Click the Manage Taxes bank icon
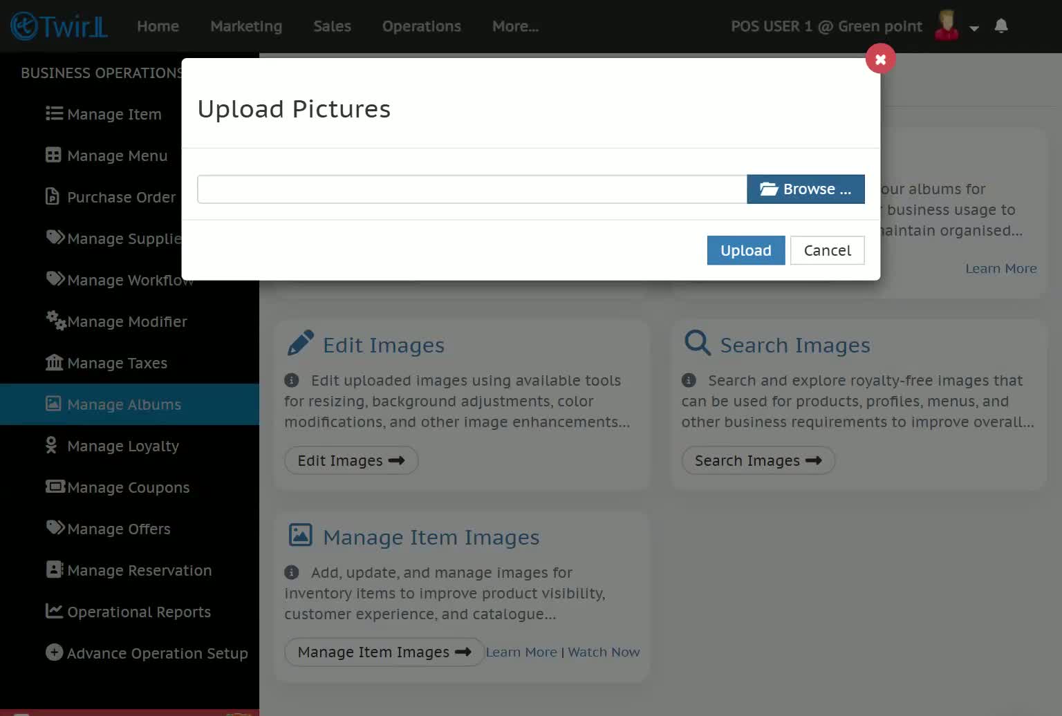This screenshot has width=1062, height=716. click(x=54, y=362)
